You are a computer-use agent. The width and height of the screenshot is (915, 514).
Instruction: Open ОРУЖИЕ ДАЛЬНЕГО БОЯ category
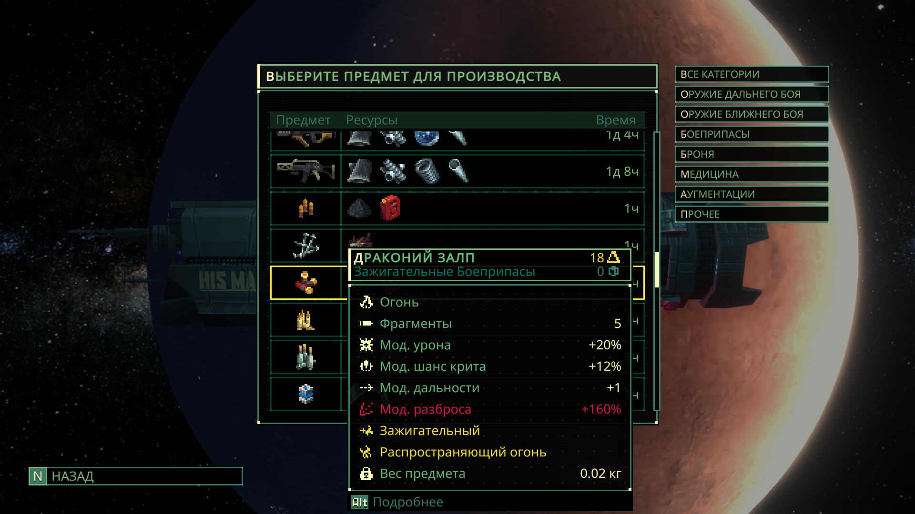pos(752,94)
